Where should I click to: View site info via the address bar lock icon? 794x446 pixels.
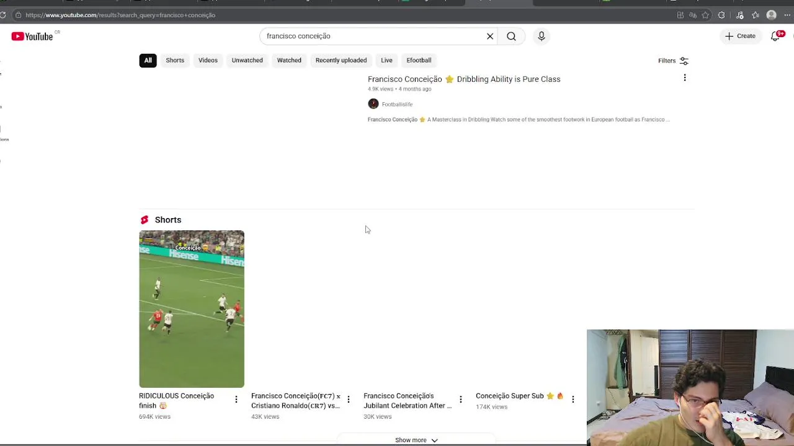(x=18, y=15)
